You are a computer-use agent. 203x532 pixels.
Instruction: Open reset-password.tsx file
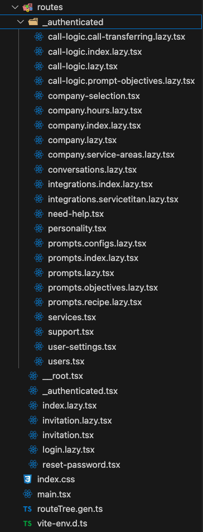click(81, 464)
